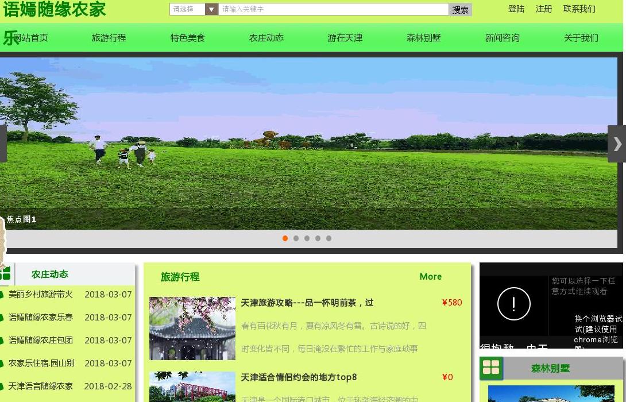Open the 农庄动态 sidebar heading
Viewport: 626px width, 402px height.
click(x=50, y=275)
